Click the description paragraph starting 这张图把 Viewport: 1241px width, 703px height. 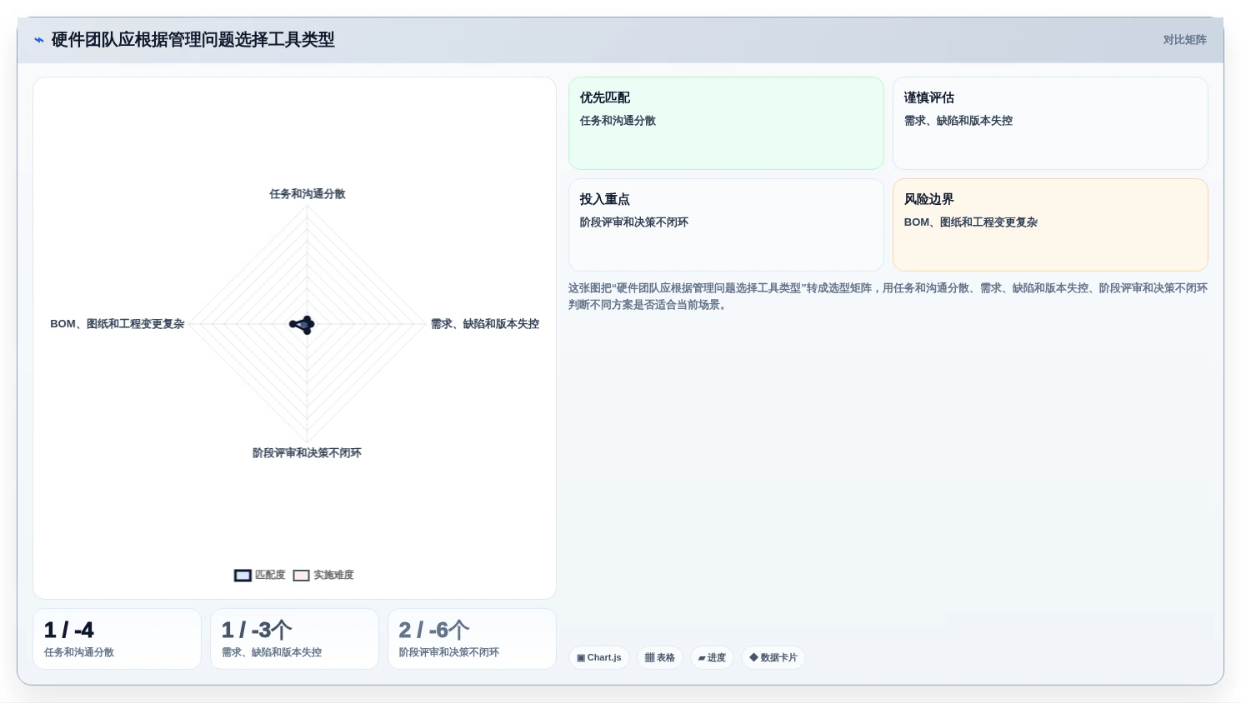(x=888, y=297)
